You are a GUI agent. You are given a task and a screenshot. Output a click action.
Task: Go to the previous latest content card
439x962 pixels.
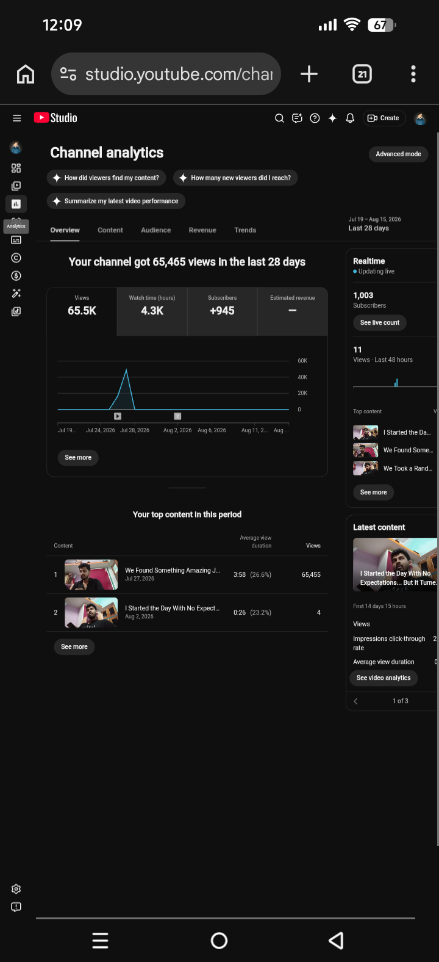coord(355,701)
